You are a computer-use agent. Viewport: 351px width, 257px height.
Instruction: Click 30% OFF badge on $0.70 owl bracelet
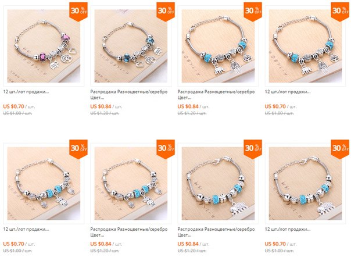78,149
